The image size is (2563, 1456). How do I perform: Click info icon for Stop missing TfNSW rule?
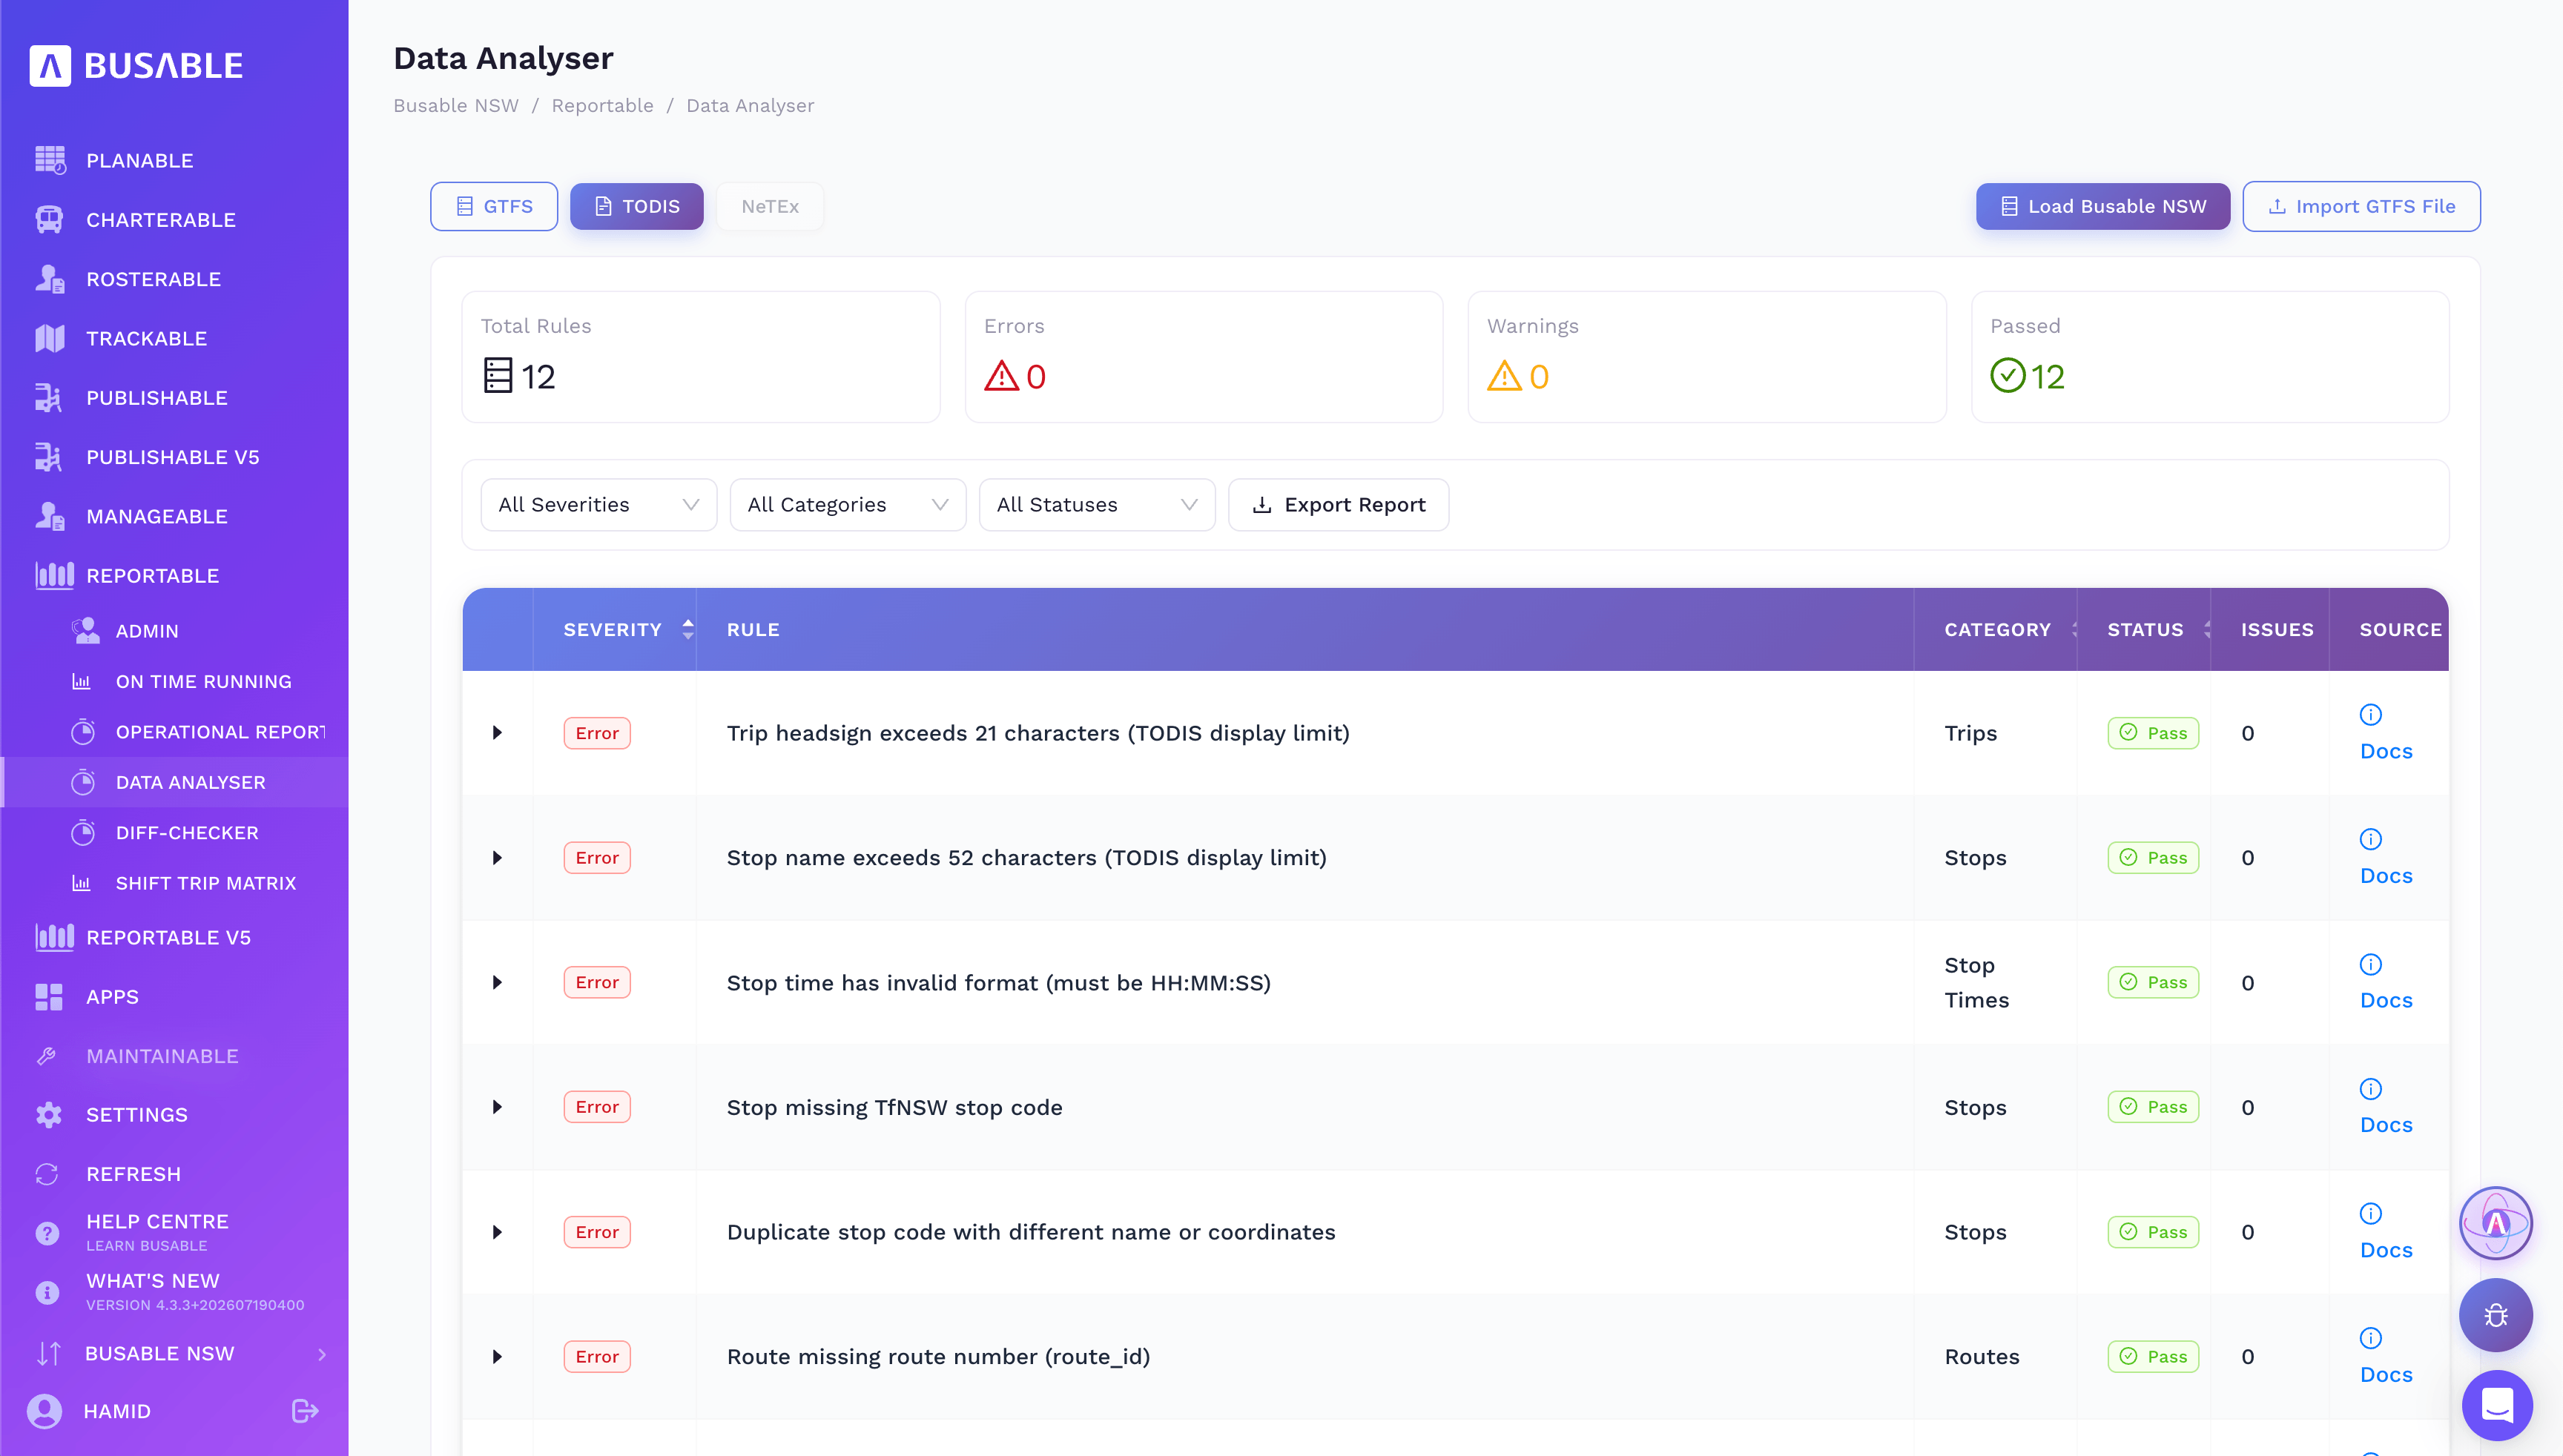pos(2371,1089)
